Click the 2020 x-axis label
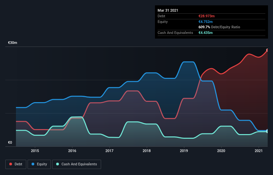The image size is (273, 175). click(x=221, y=151)
